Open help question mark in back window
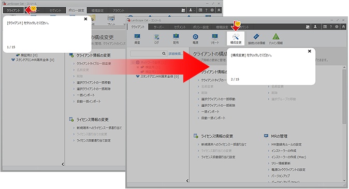The image size is (349, 189). (x=206, y=10)
